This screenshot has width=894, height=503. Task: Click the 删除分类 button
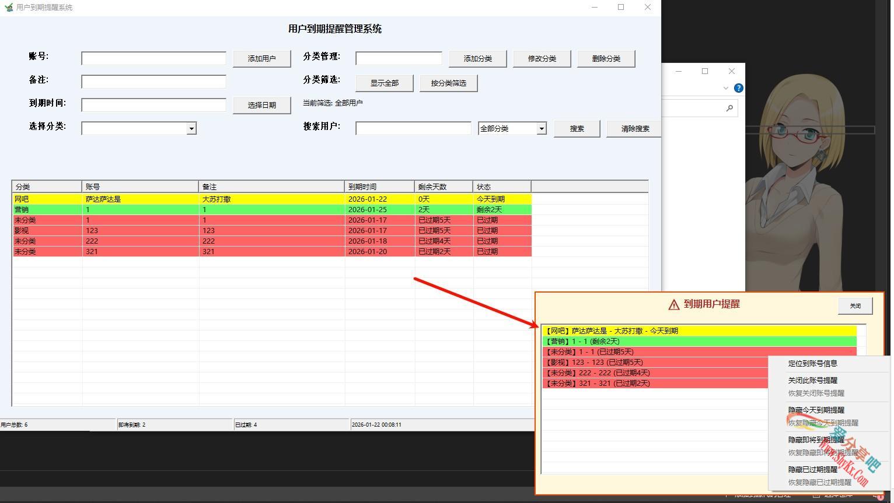606,58
